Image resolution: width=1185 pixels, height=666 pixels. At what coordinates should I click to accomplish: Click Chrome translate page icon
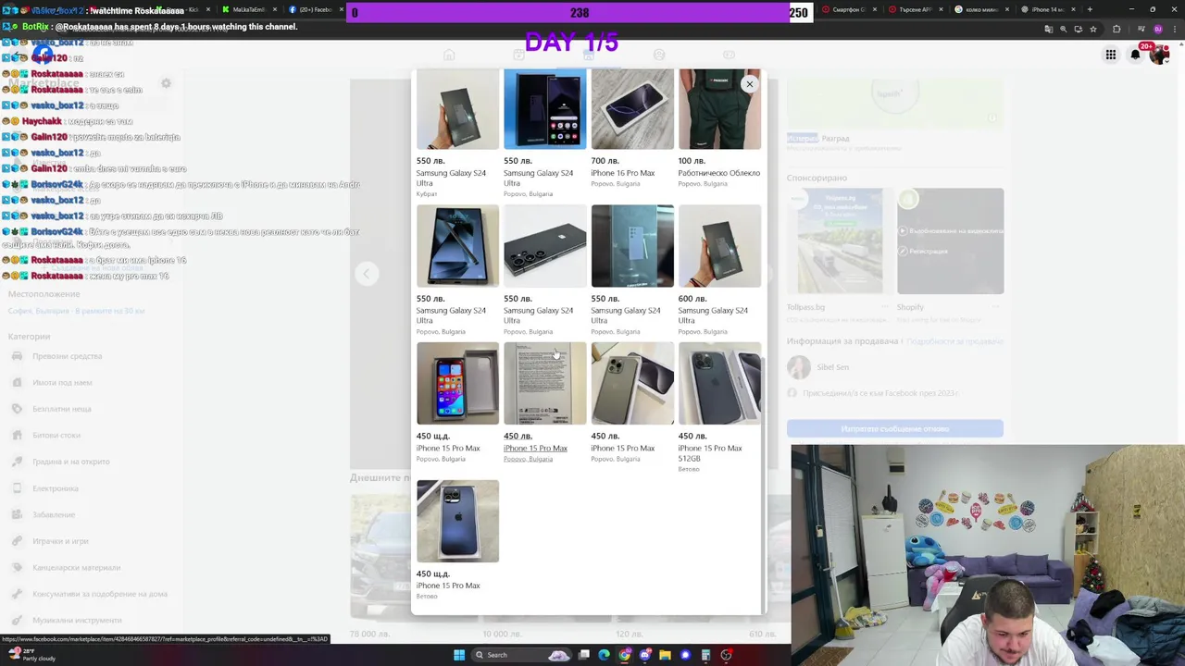click(1048, 30)
